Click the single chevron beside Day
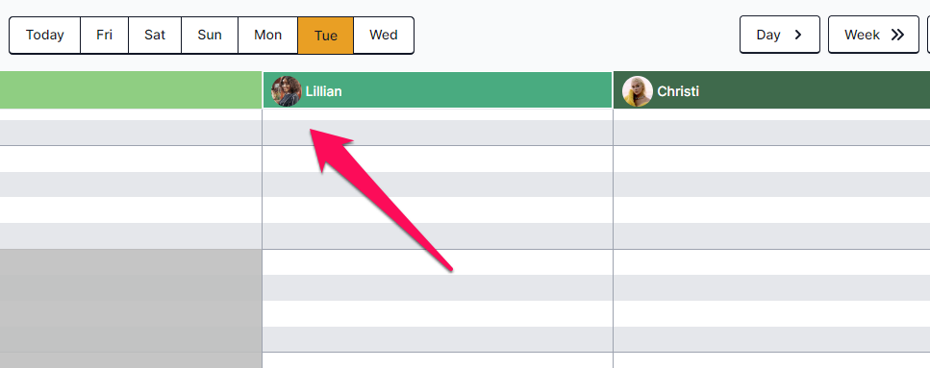930x368 pixels. [x=798, y=35]
